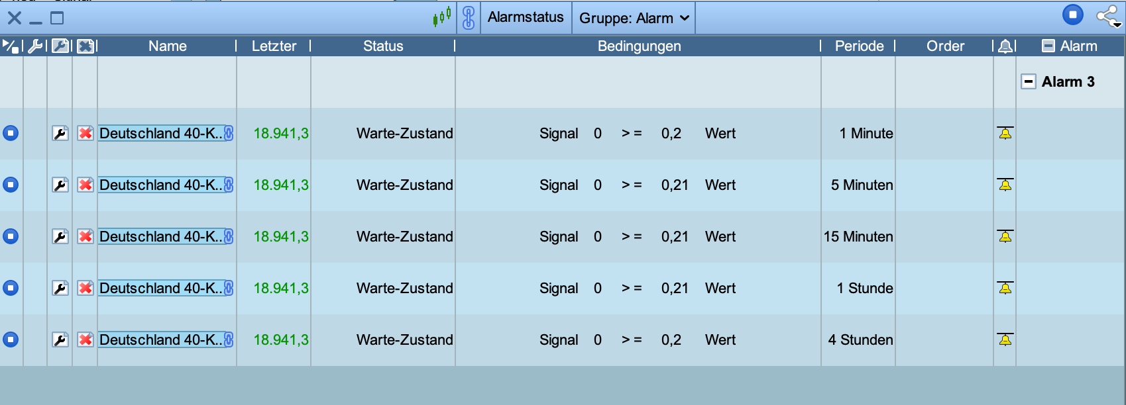Viewport: 1126px width, 405px height.
Task: Select the Alarmstatus tab
Action: [526, 17]
